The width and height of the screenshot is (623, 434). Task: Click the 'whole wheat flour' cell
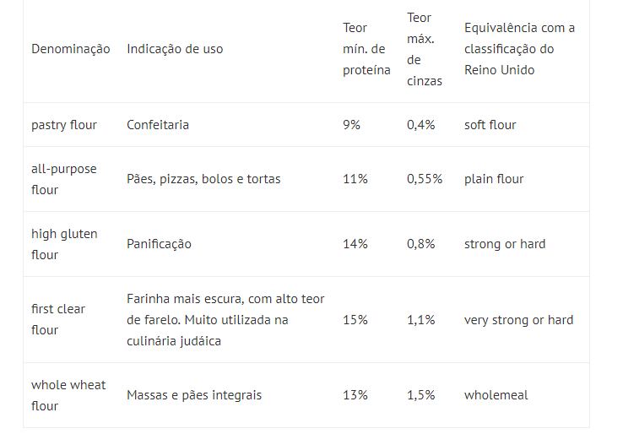[68, 395]
